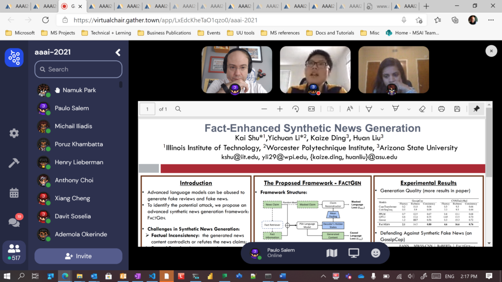Open chat messages with 19 badge

[15, 221]
